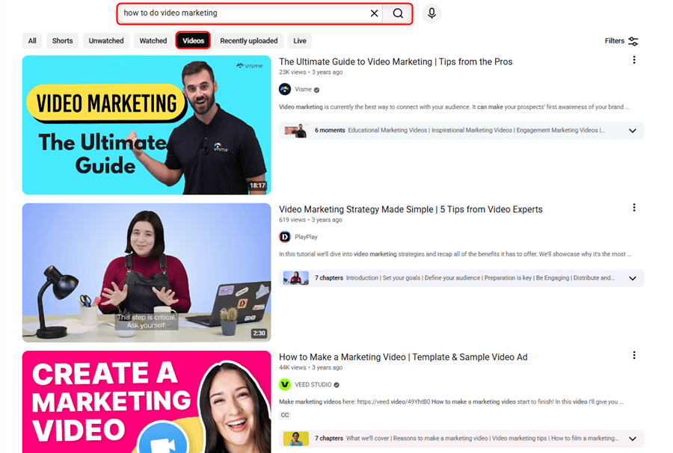Open more options for How to Make a Marketing Video

pos(634,355)
